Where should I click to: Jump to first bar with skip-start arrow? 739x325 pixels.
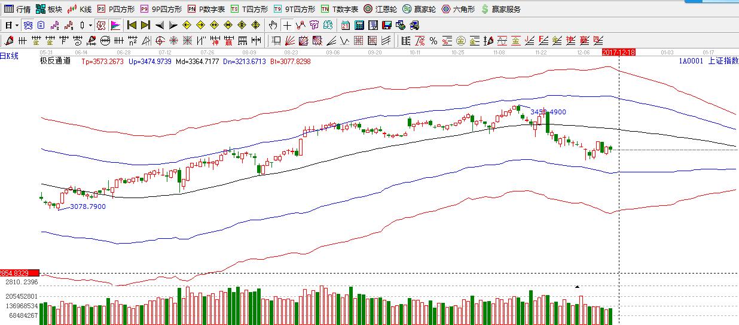click(x=132, y=25)
